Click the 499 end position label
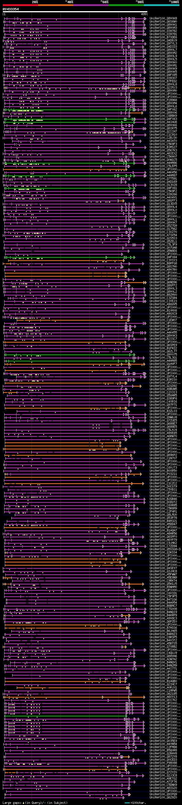Viewport: 182px width, 805px height. click(144, 14)
